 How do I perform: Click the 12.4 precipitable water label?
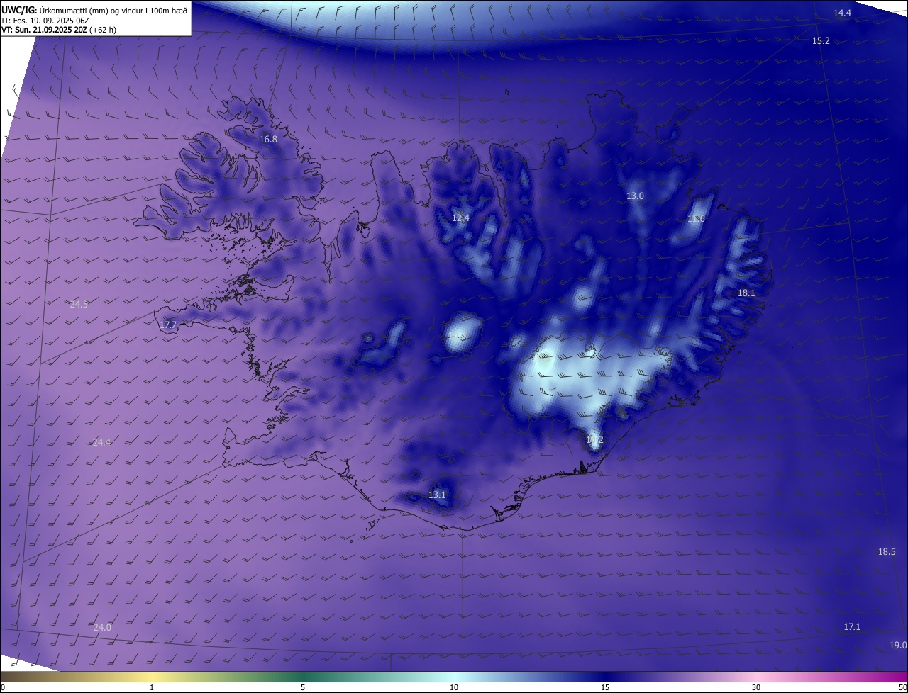coord(460,218)
